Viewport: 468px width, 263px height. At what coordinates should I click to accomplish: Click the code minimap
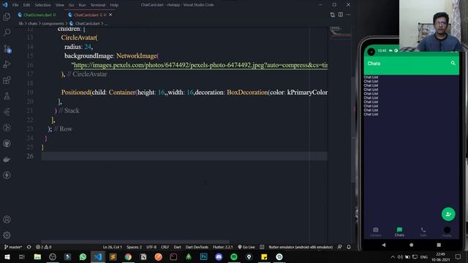coord(340,32)
